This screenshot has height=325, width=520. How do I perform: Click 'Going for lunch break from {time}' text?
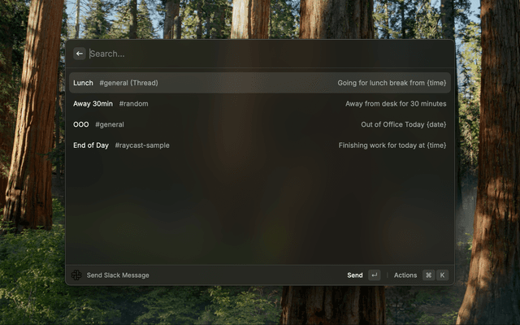pyautogui.click(x=392, y=83)
